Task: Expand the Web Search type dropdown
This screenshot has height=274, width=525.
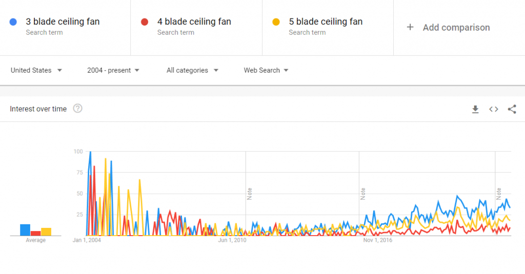Action: click(266, 70)
